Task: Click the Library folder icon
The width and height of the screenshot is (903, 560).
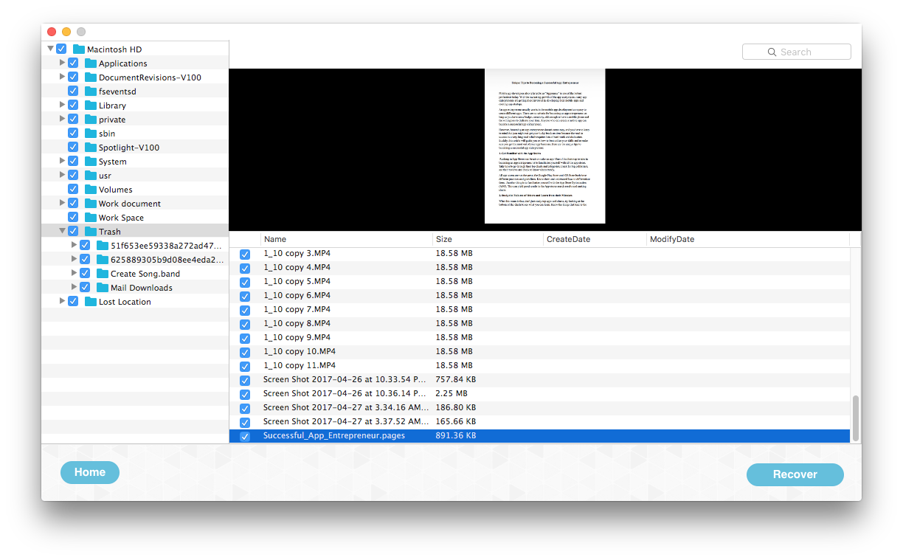Action: click(x=91, y=106)
